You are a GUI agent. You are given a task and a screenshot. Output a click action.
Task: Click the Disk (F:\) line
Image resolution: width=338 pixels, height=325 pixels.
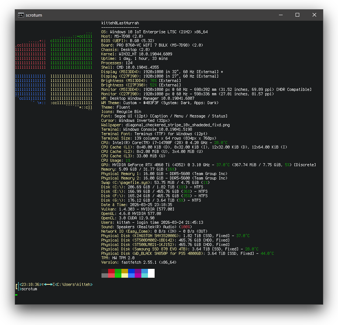coord(154,195)
